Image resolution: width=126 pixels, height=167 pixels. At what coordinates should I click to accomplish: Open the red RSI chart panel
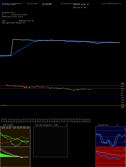[x=111, y=157]
